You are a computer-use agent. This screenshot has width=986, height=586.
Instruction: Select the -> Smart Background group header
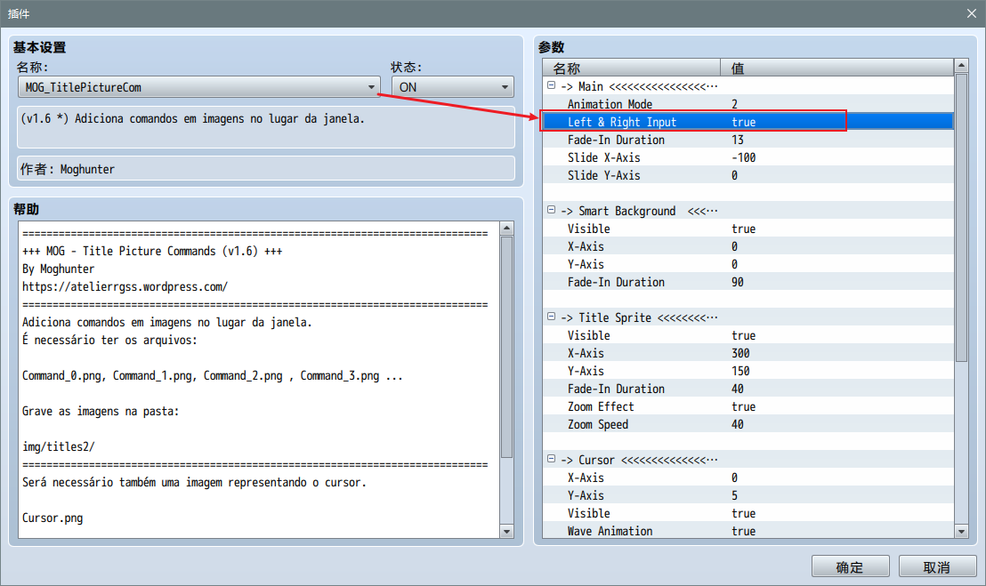pyautogui.click(x=748, y=211)
